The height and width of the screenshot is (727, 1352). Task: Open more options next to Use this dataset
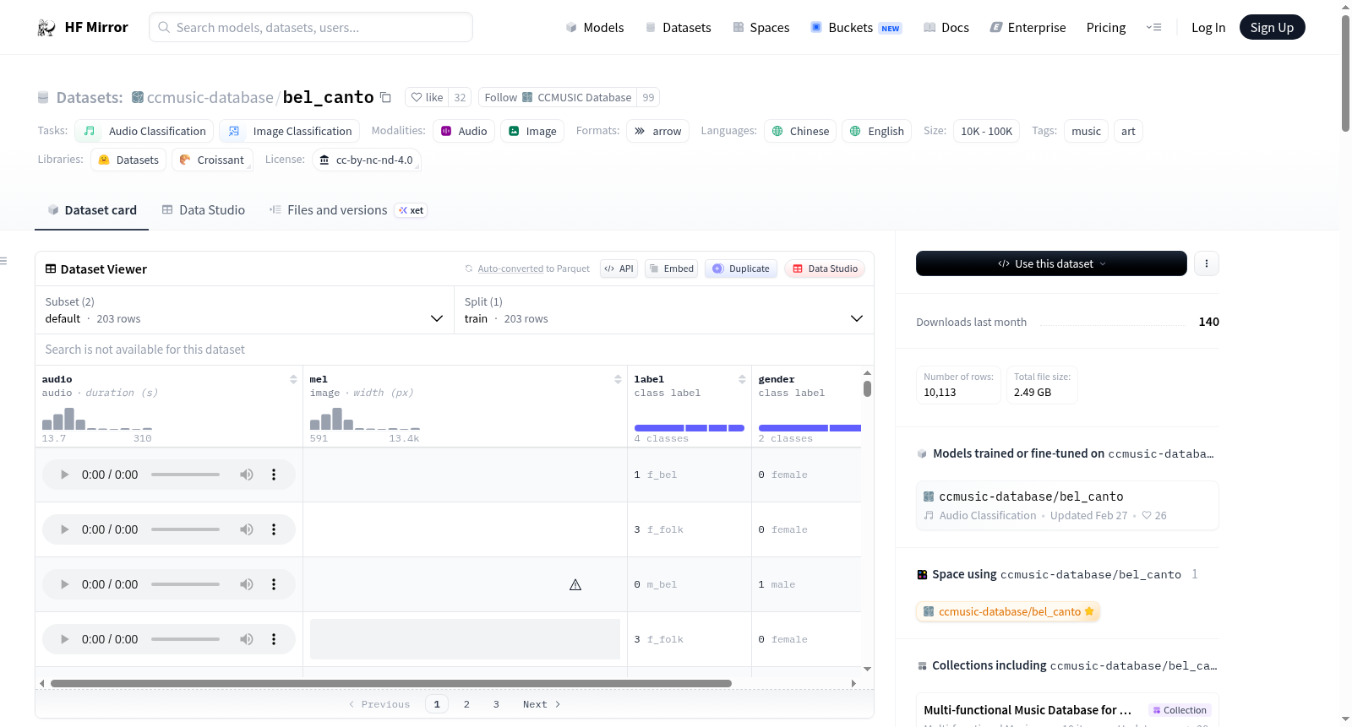tap(1207, 263)
